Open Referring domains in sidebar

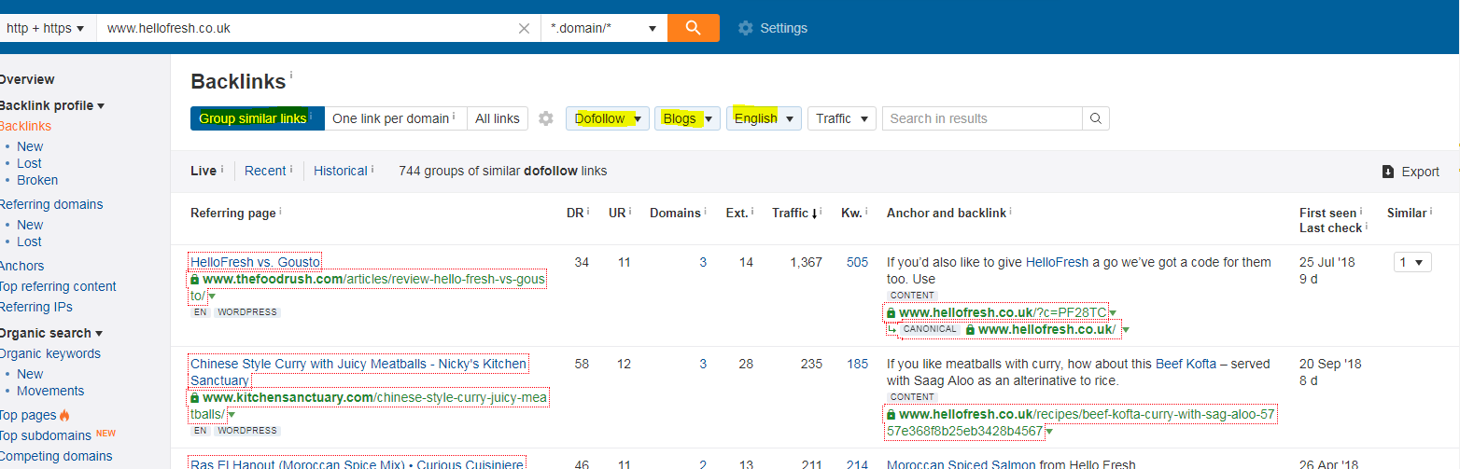point(51,204)
